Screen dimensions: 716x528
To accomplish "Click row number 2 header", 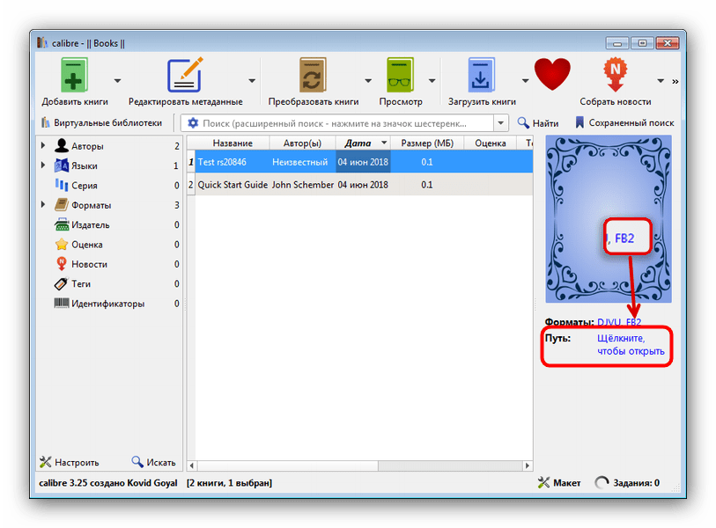I will pyautogui.click(x=191, y=185).
